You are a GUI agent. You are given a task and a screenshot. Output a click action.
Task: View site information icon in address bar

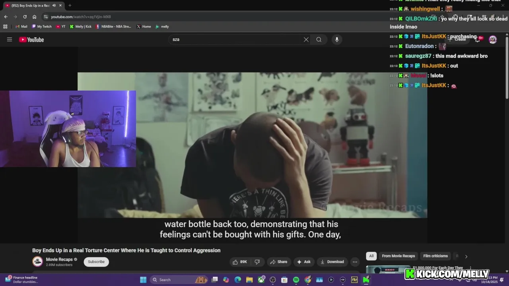[46, 17]
